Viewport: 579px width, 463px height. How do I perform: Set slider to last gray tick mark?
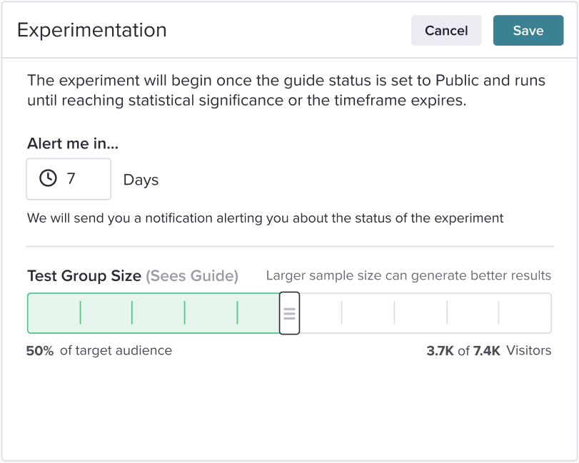click(x=498, y=313)
